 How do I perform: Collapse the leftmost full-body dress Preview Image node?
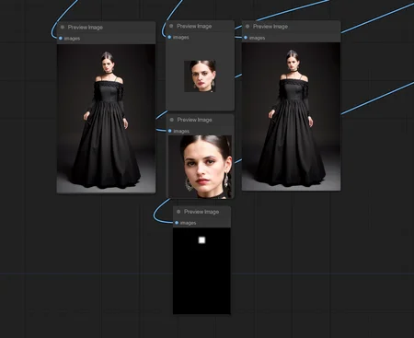(x=63, y=27)
